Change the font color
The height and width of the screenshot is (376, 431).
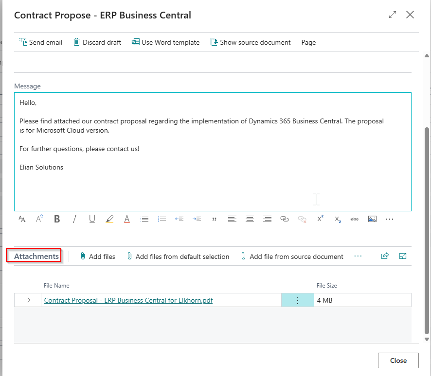(x=126, y=219)
